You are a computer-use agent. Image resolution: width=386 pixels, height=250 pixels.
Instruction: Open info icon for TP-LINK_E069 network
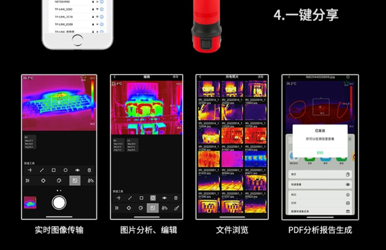coord(102,24)
